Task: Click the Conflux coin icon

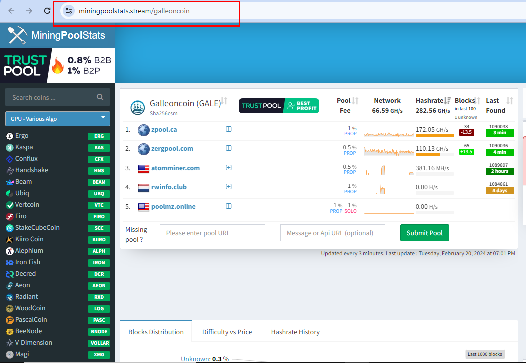Action: [10, 159]
